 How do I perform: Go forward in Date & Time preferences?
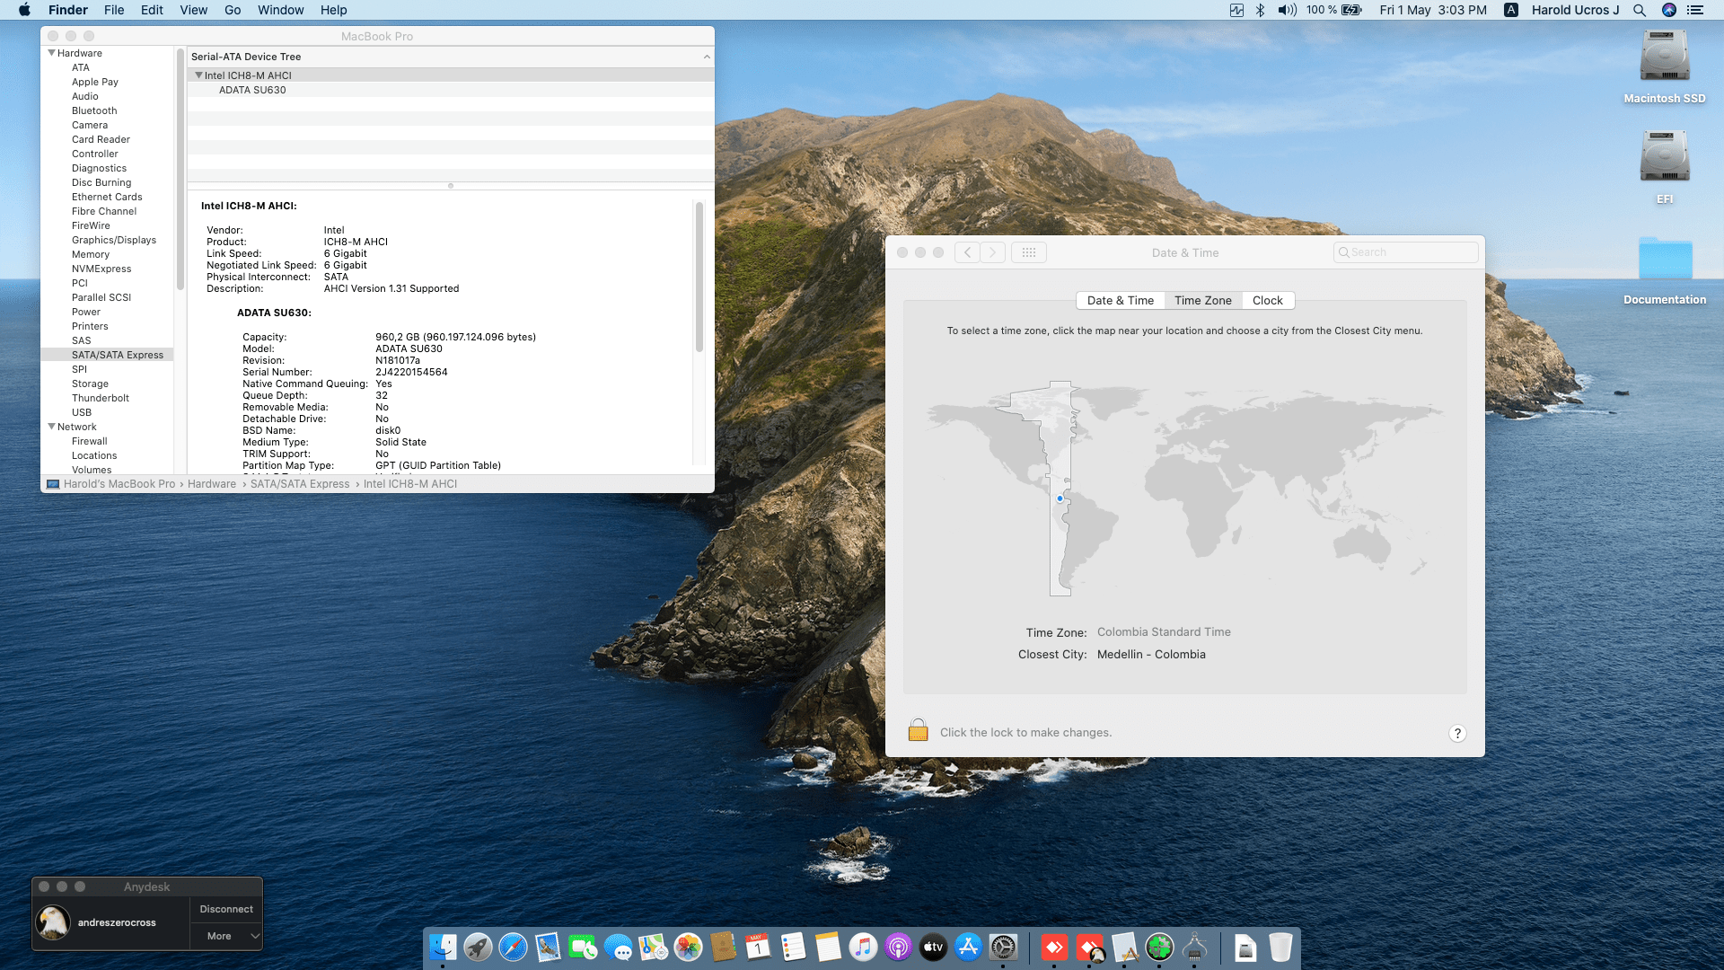pos(992,252)
